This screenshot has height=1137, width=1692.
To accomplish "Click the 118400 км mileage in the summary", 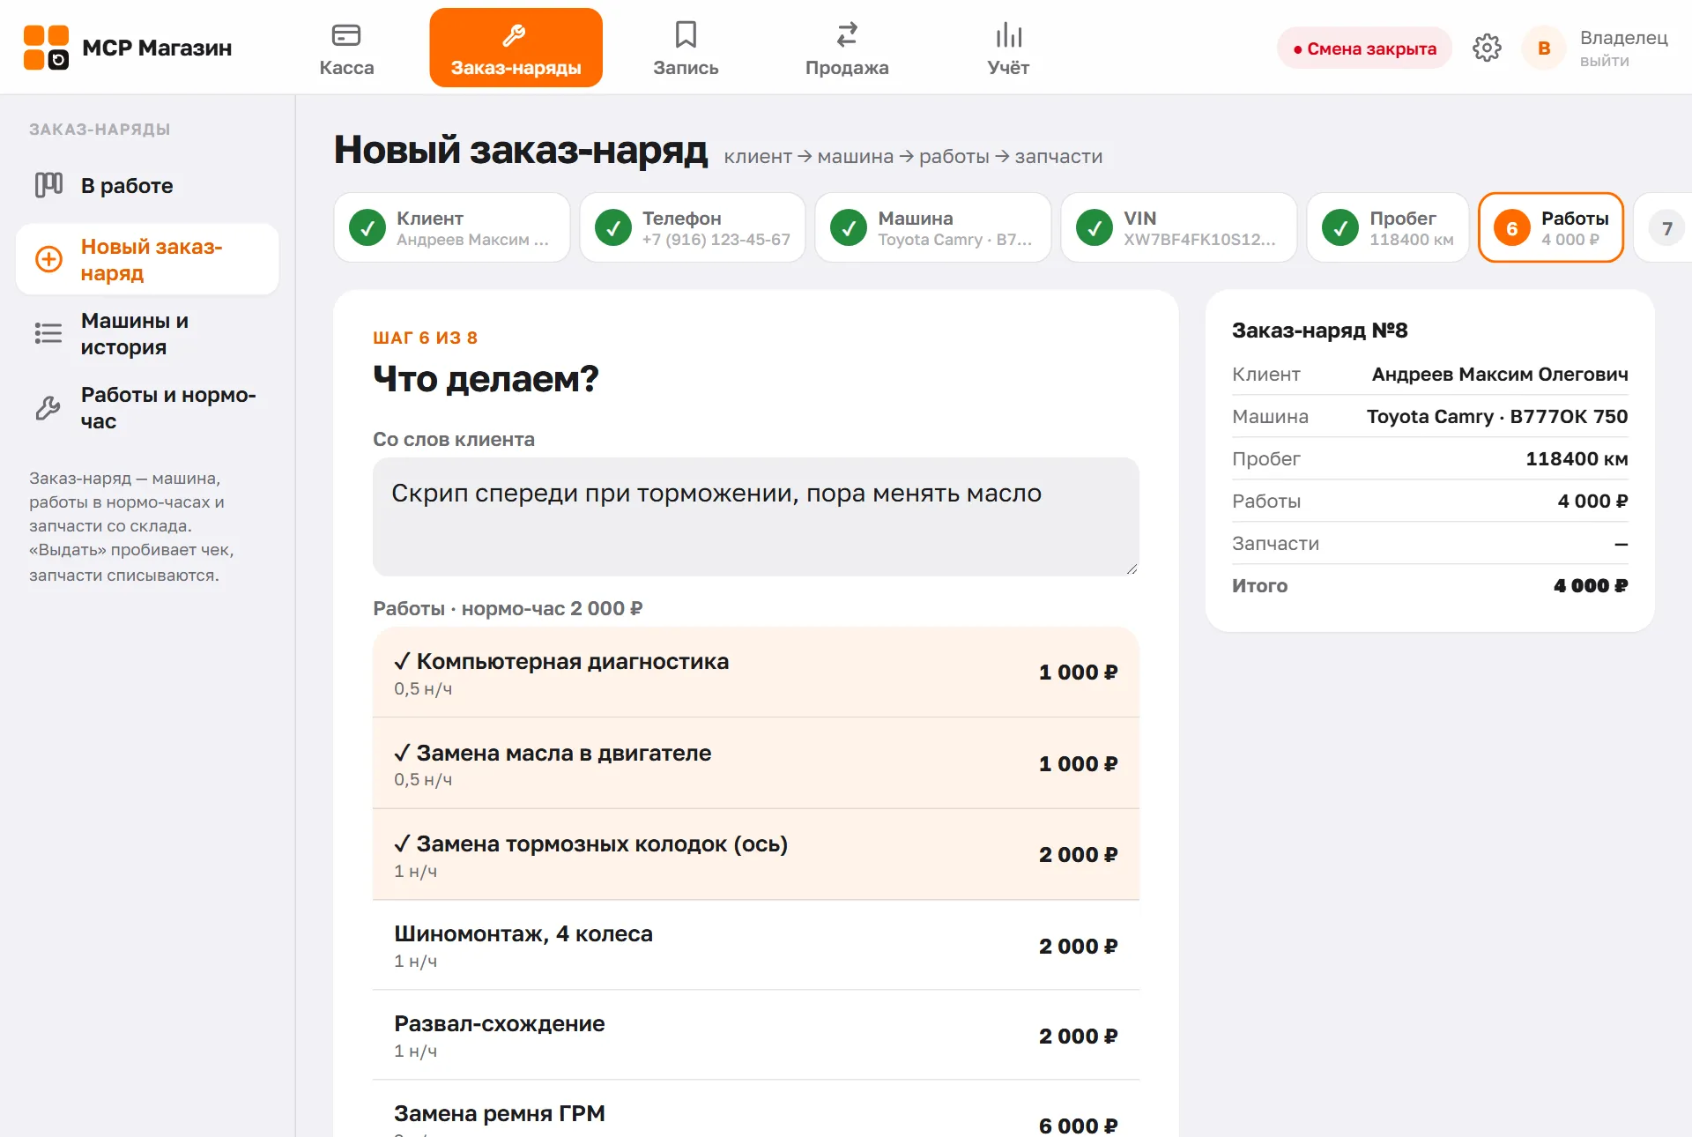I will pyautogui.click(x=1577, y=459).
